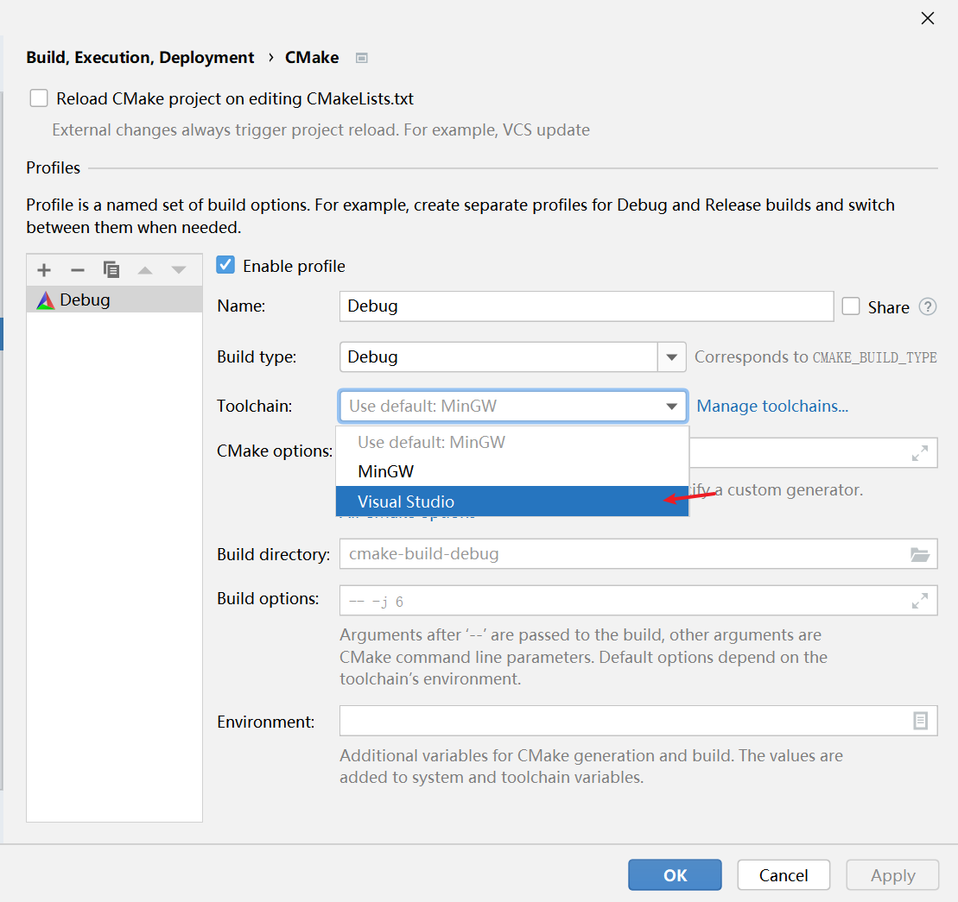This screenshot has width=958, height=902.
Task: Open Manage toolchains link
Action: (x=772, y=407)
